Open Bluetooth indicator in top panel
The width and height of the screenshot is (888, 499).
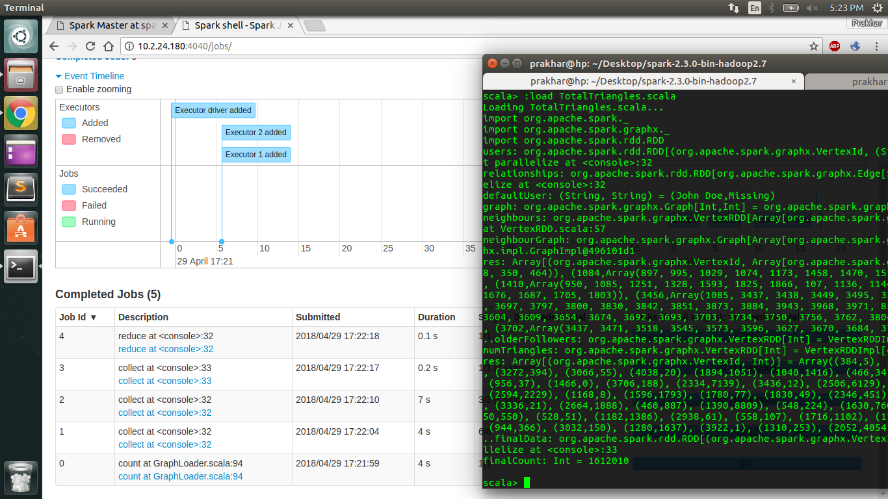point(772,8)
